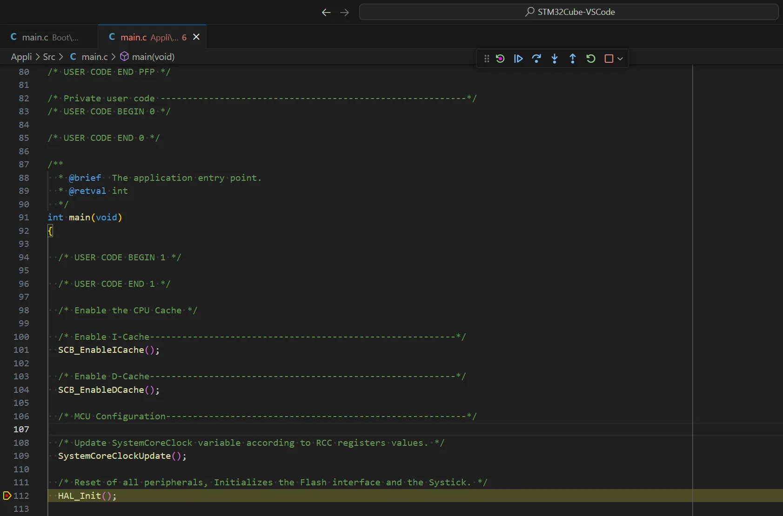This screenshot has height=516, width=783.
Task: Restart the debug session
Action: click(590, 59)
